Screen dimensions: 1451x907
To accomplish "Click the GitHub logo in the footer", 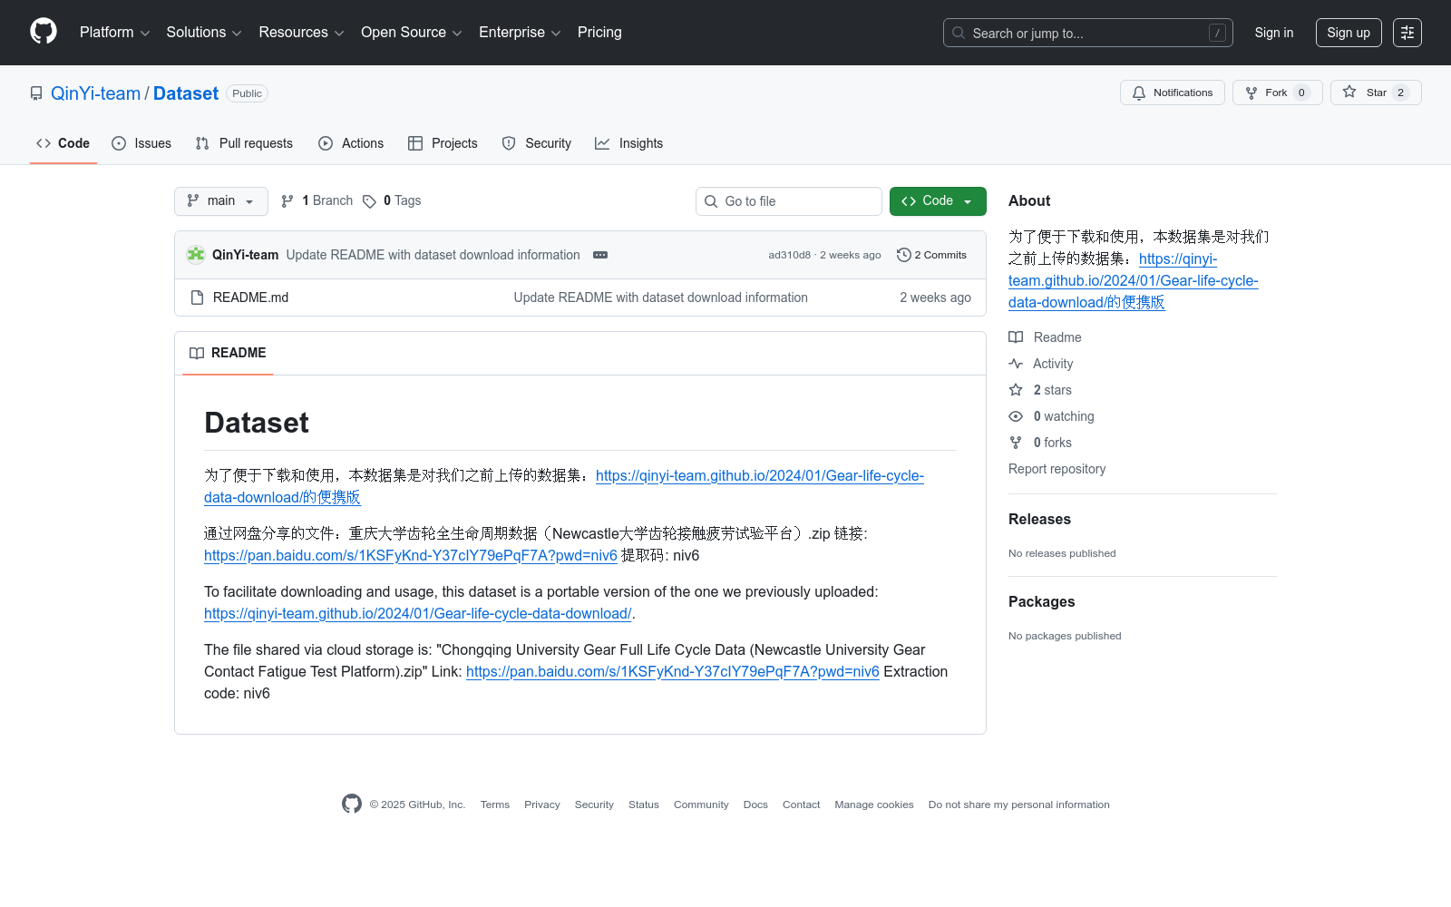I will pos(352,804).
